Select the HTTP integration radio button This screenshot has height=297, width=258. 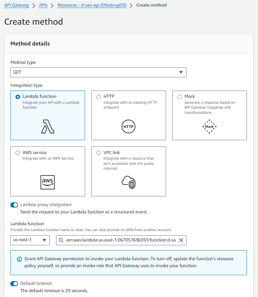click(x=99, y=97)
